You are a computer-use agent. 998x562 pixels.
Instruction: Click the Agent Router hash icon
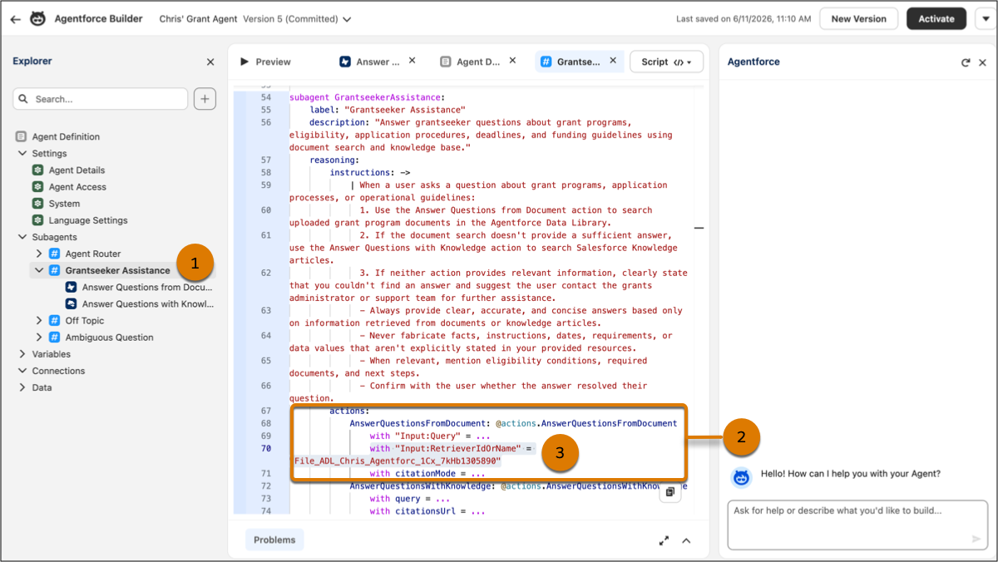pyautogui.click(x=54, y=254)
